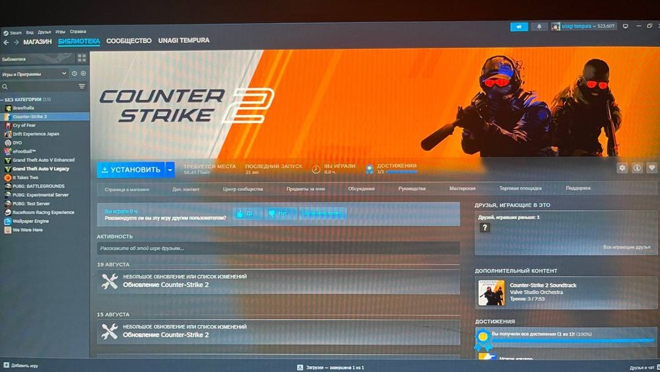Open unknown friend avatar with question mark

coord(484,228)
